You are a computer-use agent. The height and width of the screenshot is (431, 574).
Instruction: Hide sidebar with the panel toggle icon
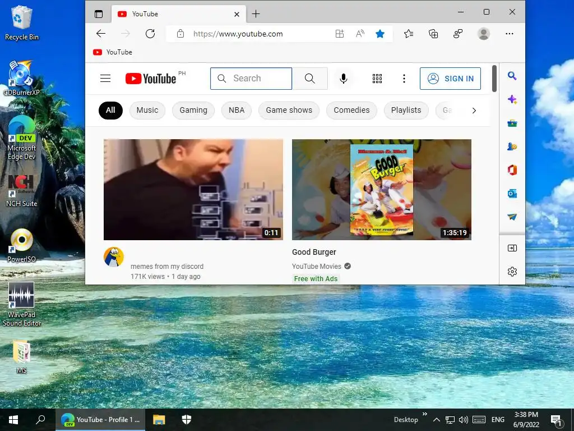click(512, 248)
